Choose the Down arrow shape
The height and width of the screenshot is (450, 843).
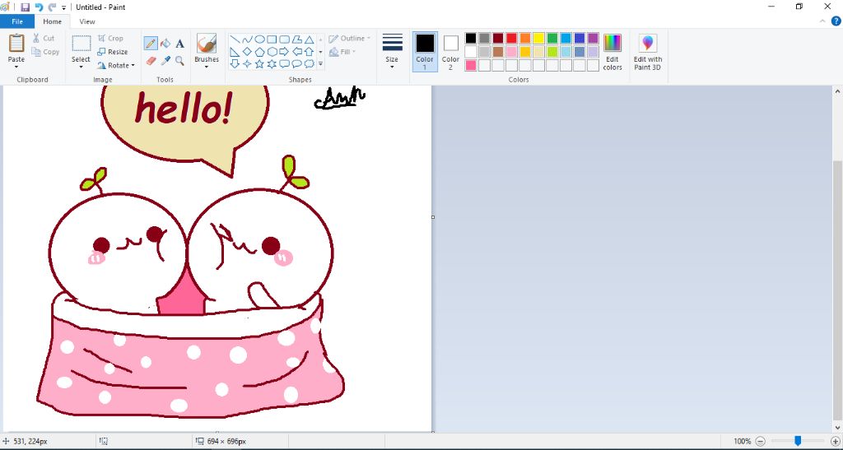tap(235, 64)
